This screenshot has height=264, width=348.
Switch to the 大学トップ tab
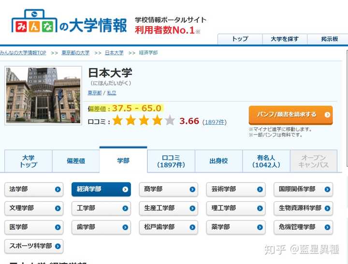(29, 161)
